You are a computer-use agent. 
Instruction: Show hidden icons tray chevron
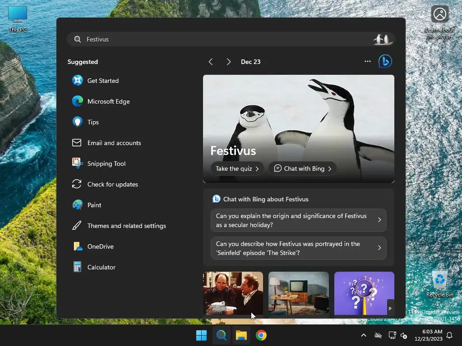(x=364, y=335)
